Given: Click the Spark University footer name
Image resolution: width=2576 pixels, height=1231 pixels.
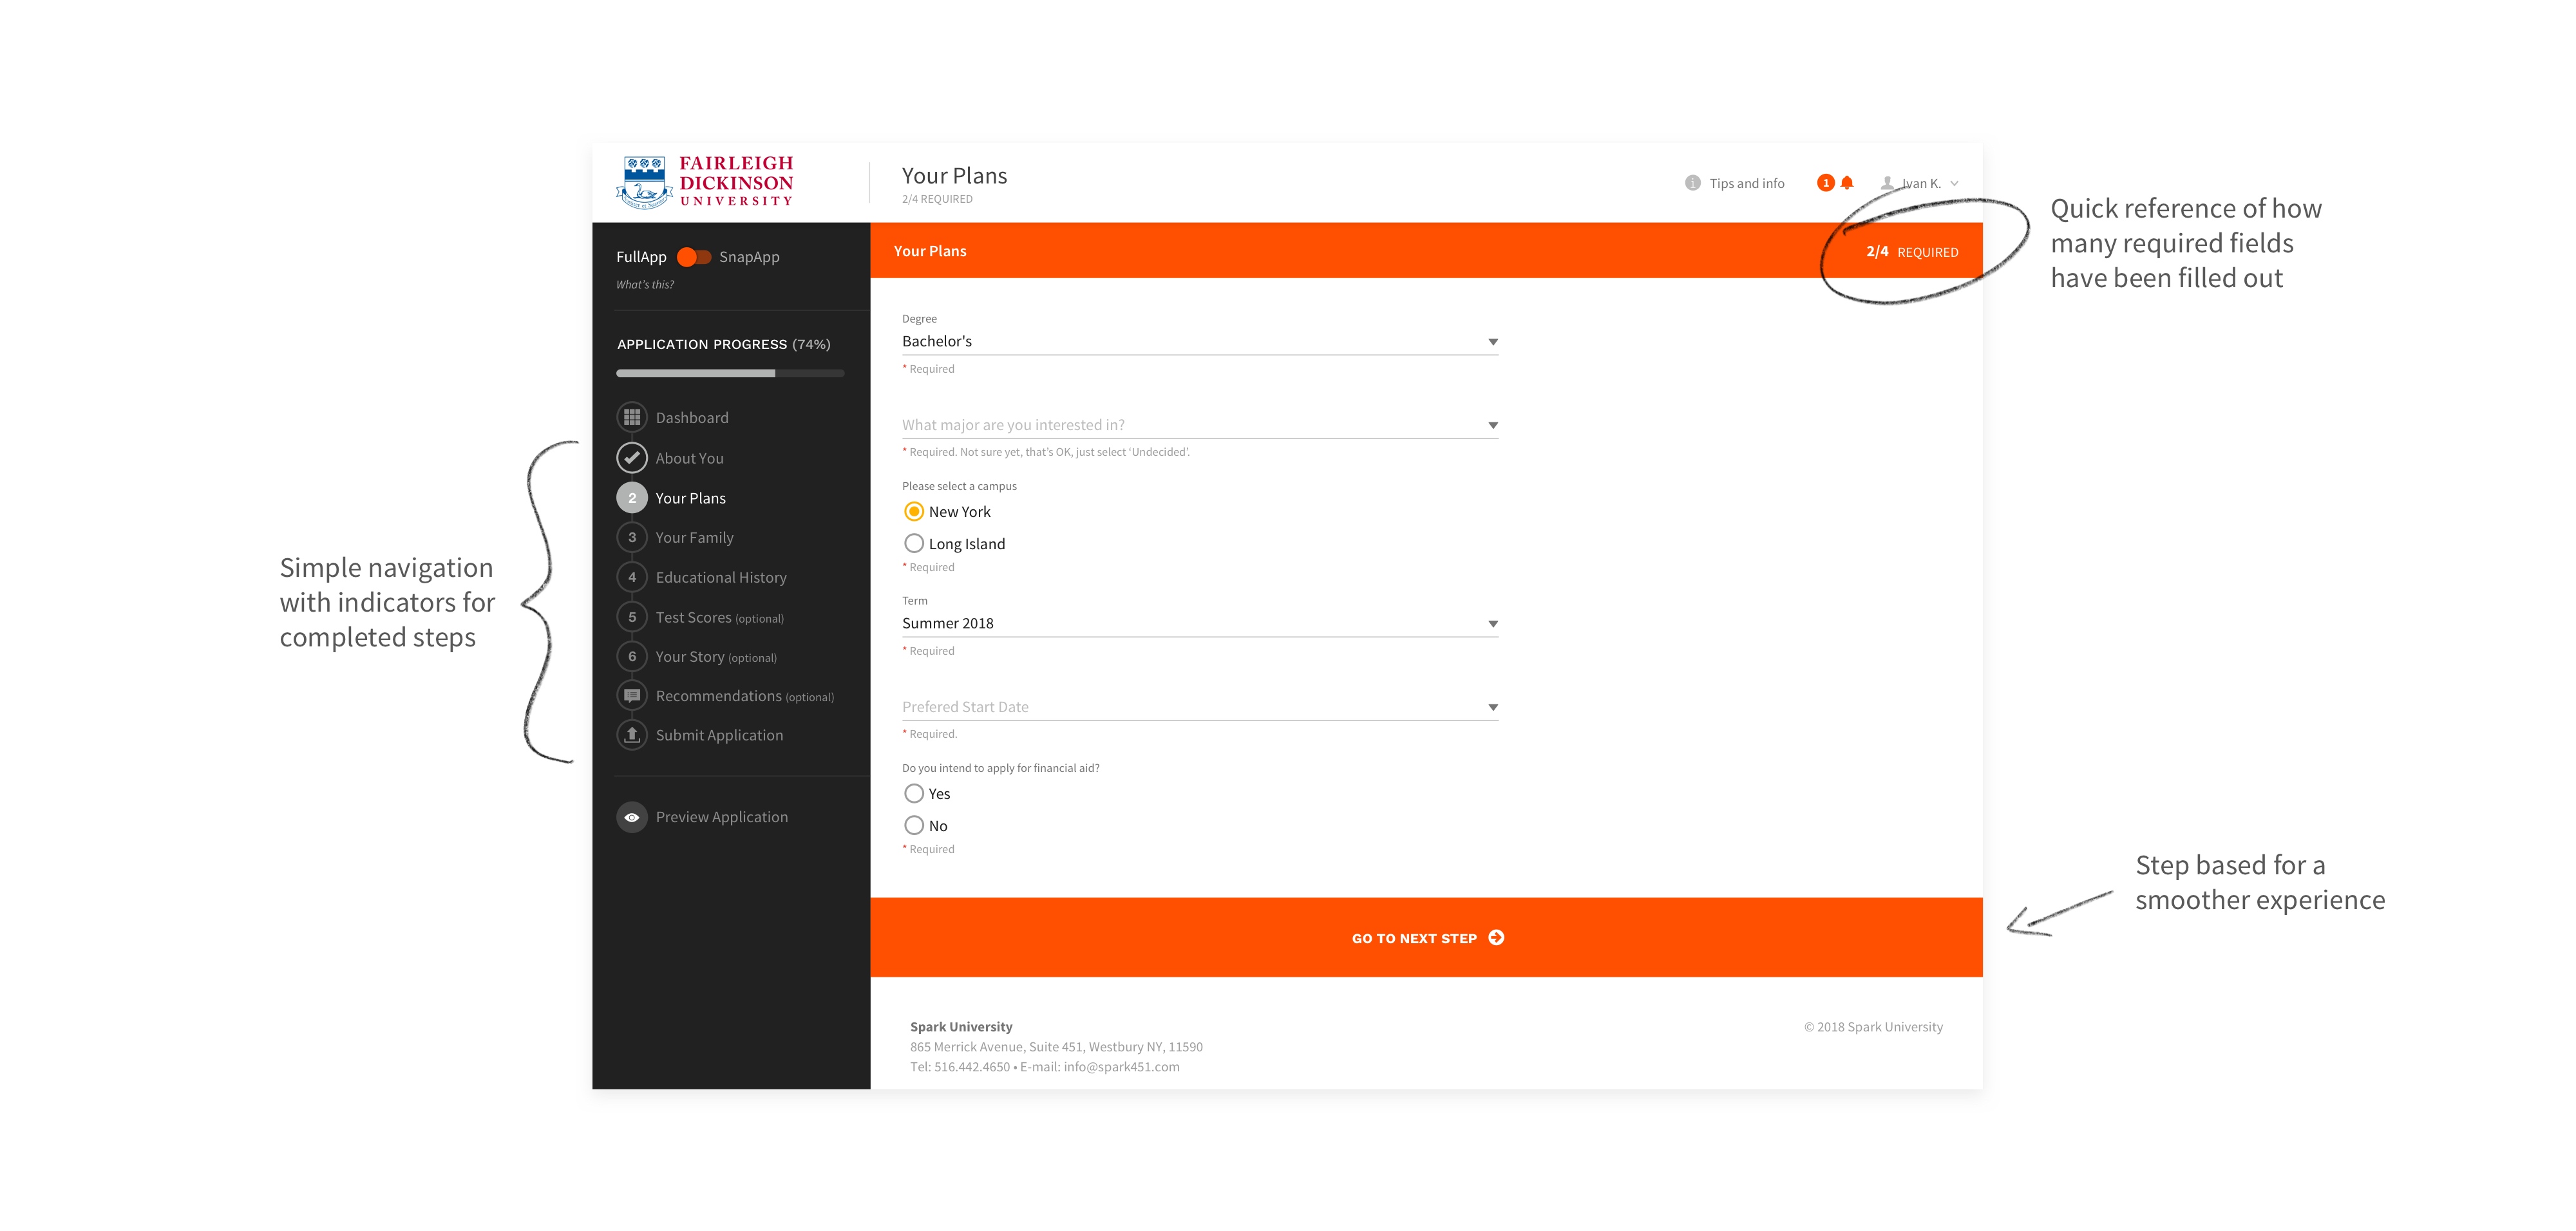Looking at the screenshot, I should 961,1027.
